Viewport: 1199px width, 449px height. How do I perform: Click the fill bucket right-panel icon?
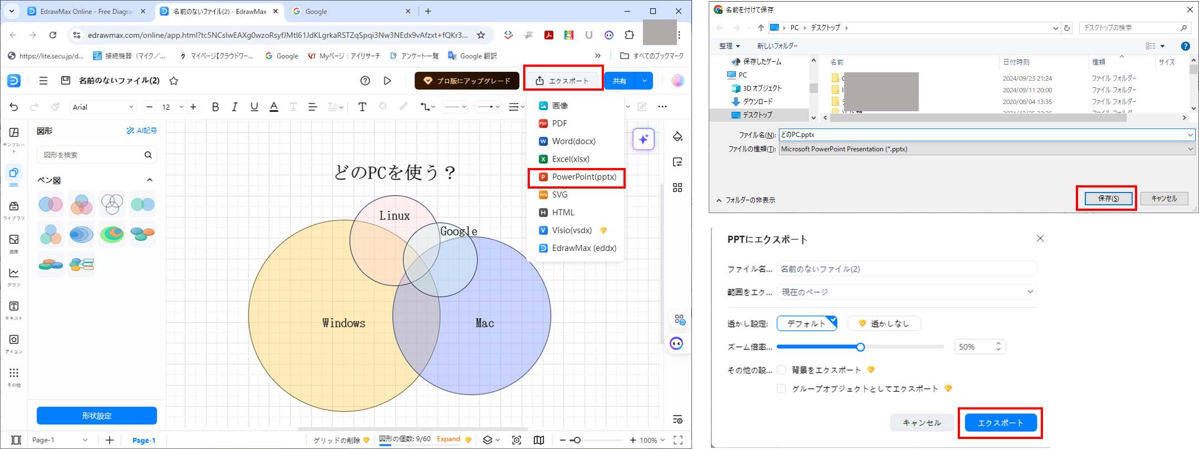(678, 136)
